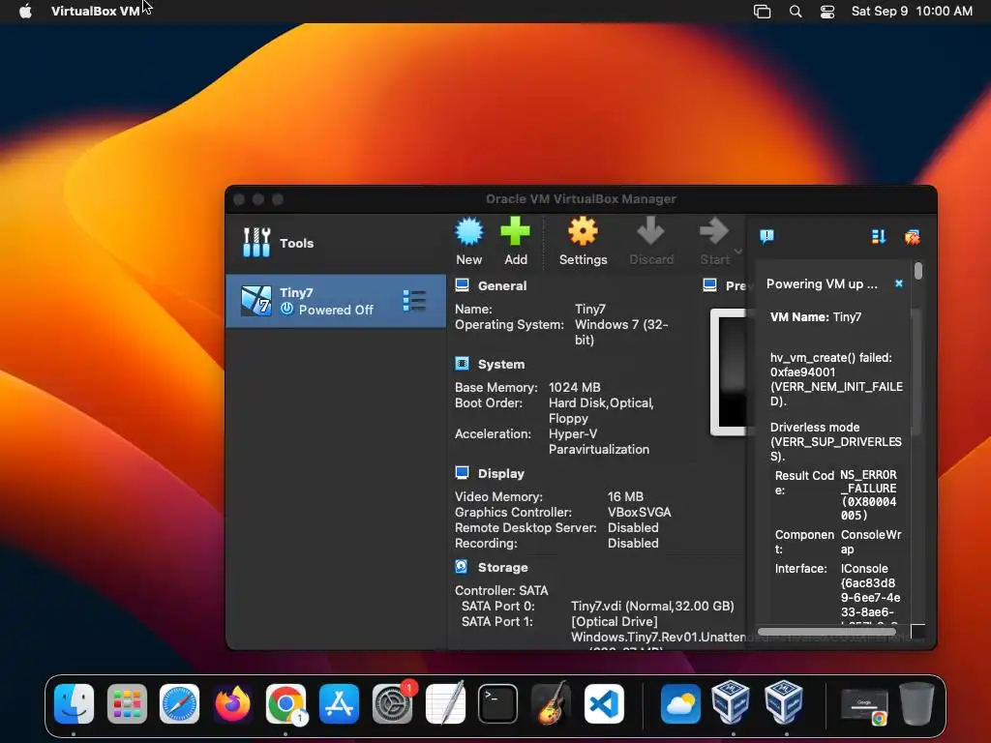The image size is (991, 743).
Task: Click the notification panel horizontal scrollbar
Action: click(x=826, y=631)
